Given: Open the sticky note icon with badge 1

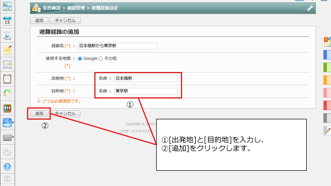Looking at the screenshot, I should click(x=327, y=42).
